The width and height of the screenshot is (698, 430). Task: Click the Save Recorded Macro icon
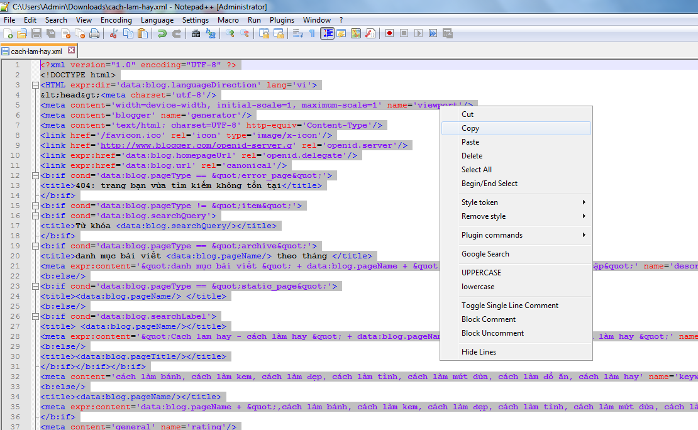[x=447, y=33]
